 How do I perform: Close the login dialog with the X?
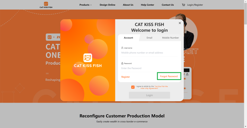(180, 23)
